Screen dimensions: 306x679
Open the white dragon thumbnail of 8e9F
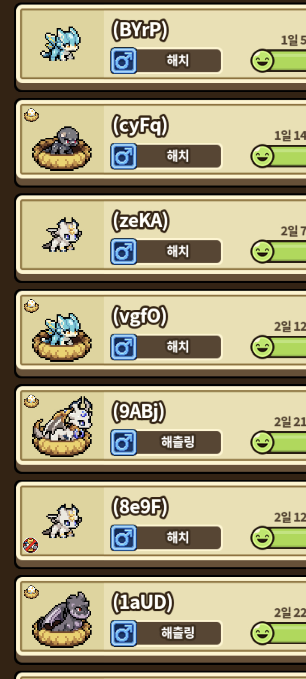[62, 521]
